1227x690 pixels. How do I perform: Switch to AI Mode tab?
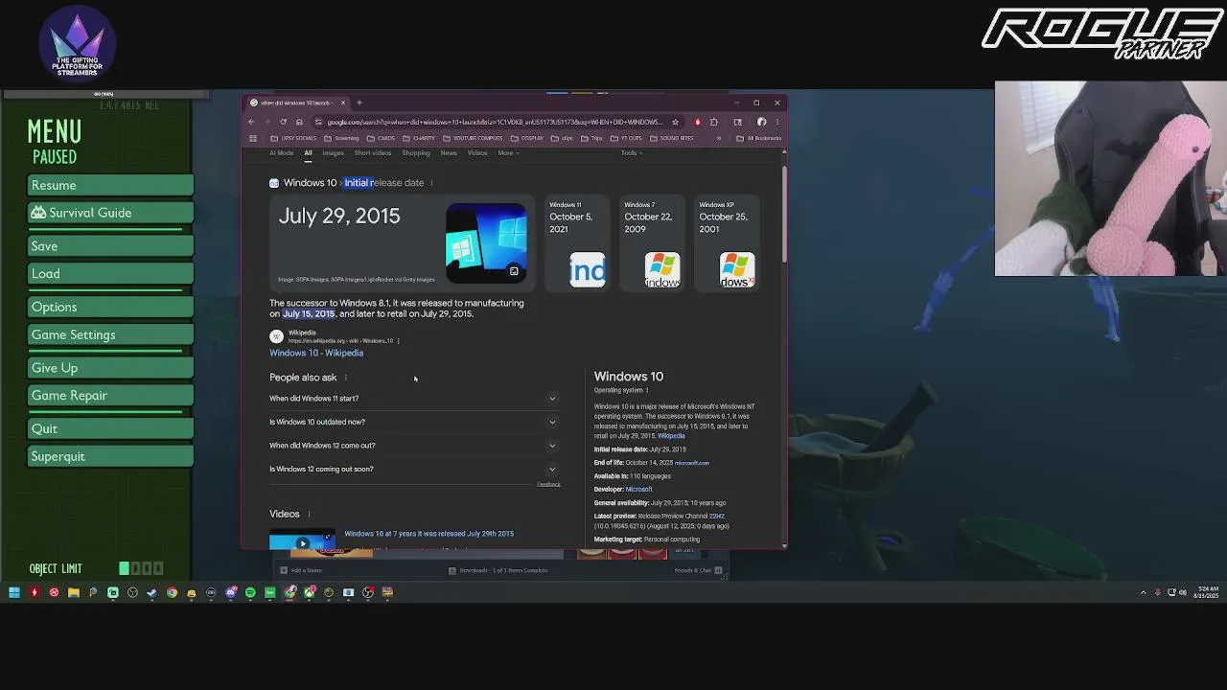[282, 153]
